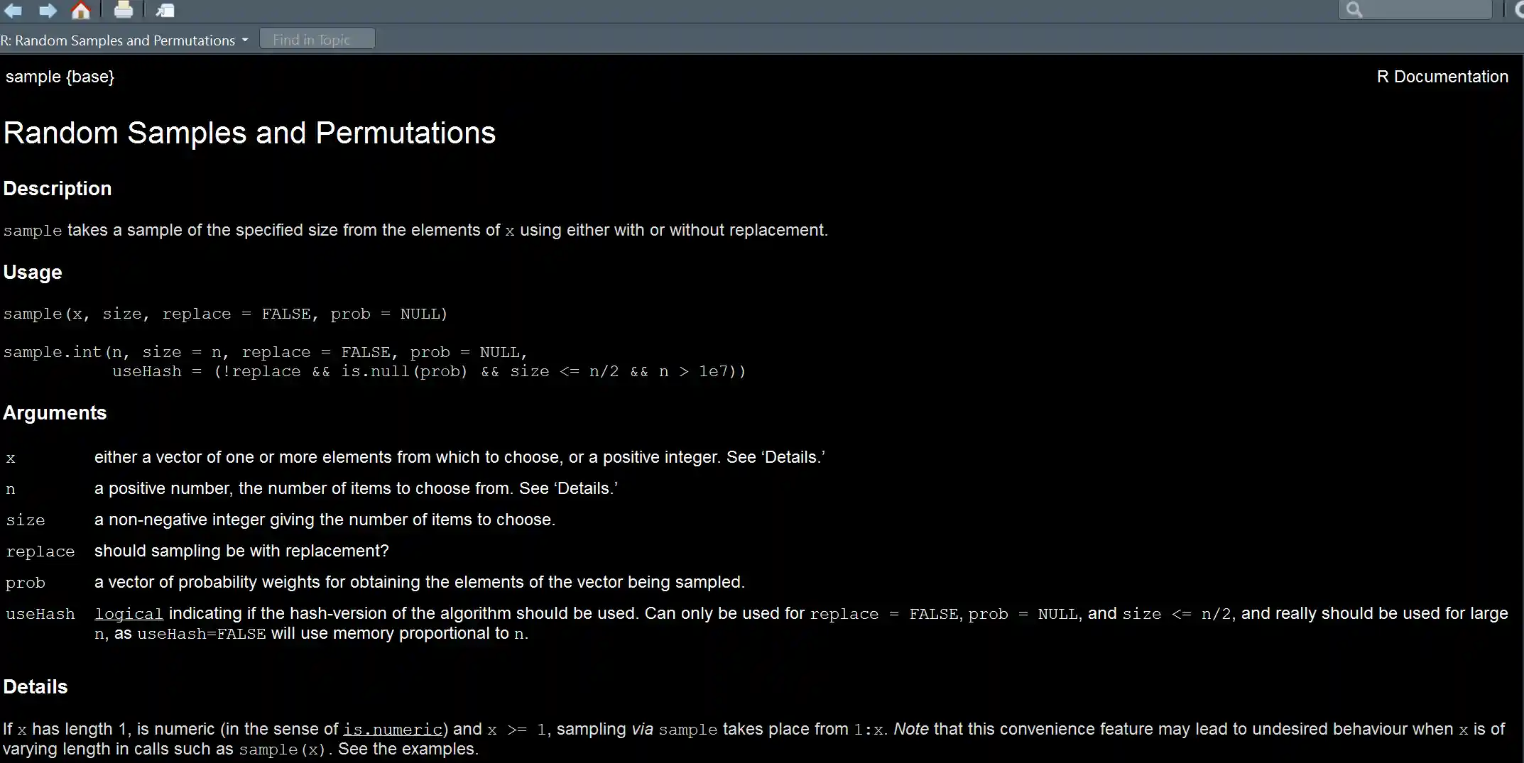This screenshot has height=763, width=1524.
Task: Print the current help topic
Action: coord(124,11)
